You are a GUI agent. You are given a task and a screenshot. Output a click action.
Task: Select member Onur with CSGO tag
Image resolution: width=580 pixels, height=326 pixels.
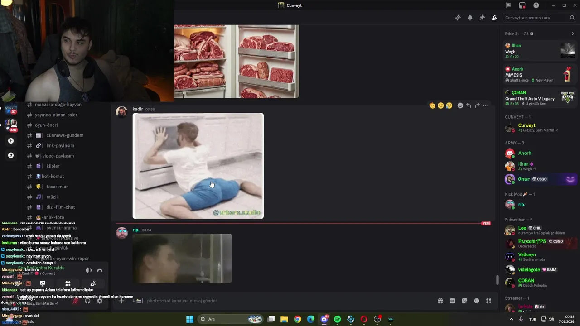click(540, 179)
